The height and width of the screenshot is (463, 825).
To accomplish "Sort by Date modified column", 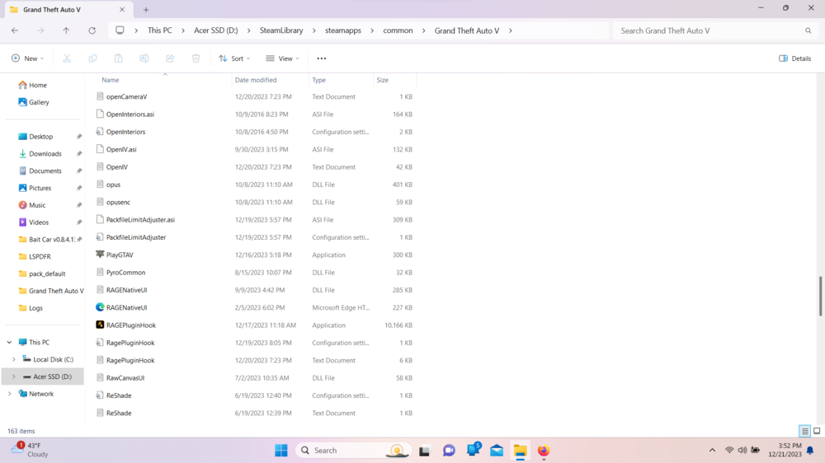I will pyautogui.click(x=256, y=80).
